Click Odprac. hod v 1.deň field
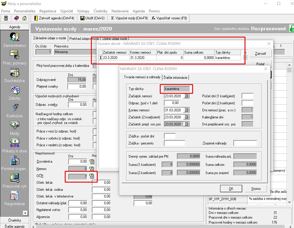The width and height of the screenshot is (294, 228). pyautogui.click(x=172, y=103)
